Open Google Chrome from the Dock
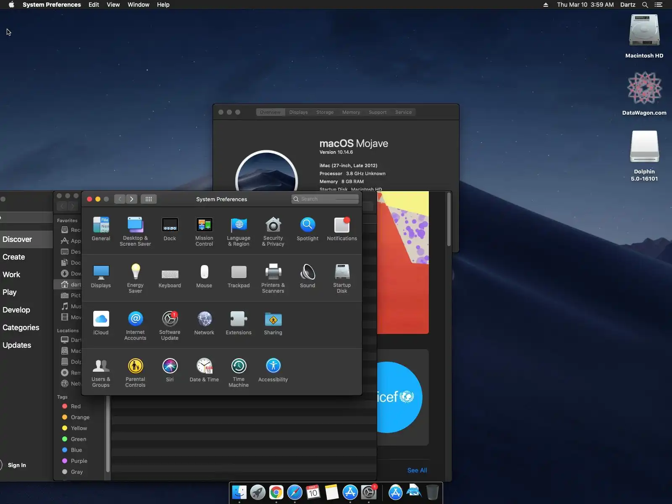The image size is (672, 504). [276, 492]
